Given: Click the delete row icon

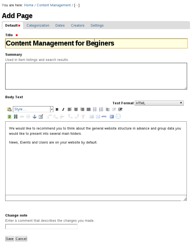Looking at the screenshot, I should [x=62, y=116].
